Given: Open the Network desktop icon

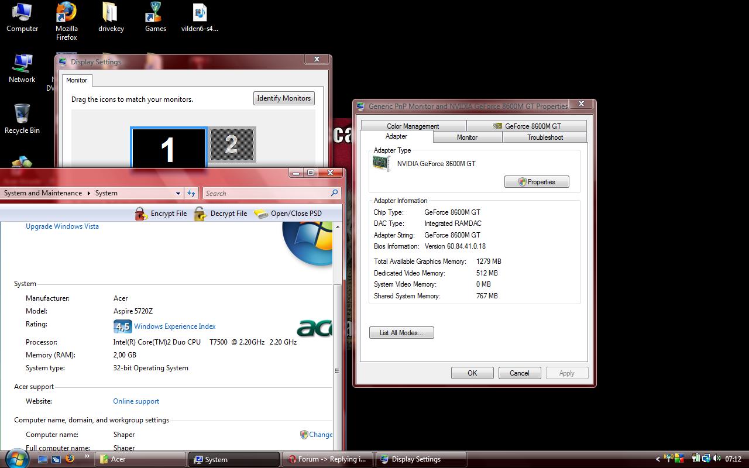Looking at the screenshot, I should (22, 68).
